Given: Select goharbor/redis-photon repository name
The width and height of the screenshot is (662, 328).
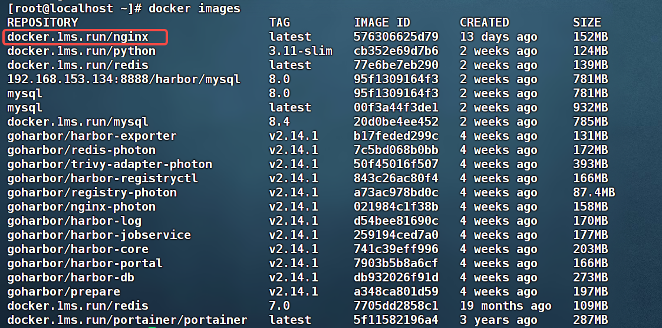Looking at the screenshot, I should [81, 150].
